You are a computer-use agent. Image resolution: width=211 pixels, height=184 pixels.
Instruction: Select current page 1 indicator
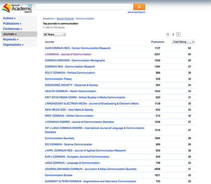[168, 35]
